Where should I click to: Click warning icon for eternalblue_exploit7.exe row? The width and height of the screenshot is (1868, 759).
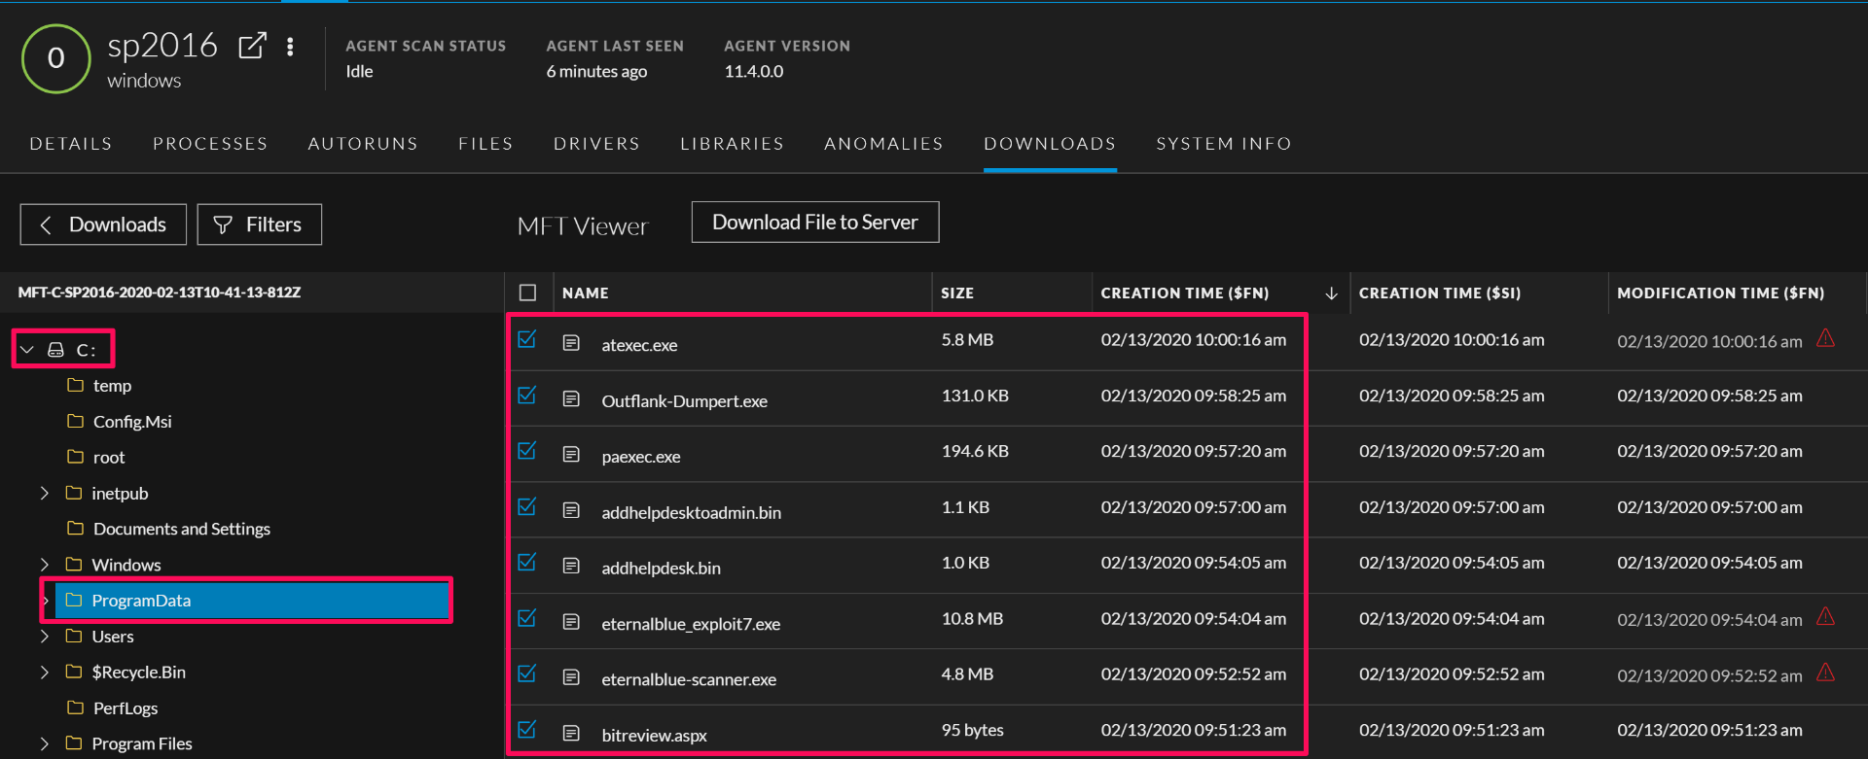1825,617
